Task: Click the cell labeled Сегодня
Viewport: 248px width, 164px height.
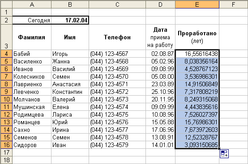Action: pyautogui.click(x=32, y=20)
